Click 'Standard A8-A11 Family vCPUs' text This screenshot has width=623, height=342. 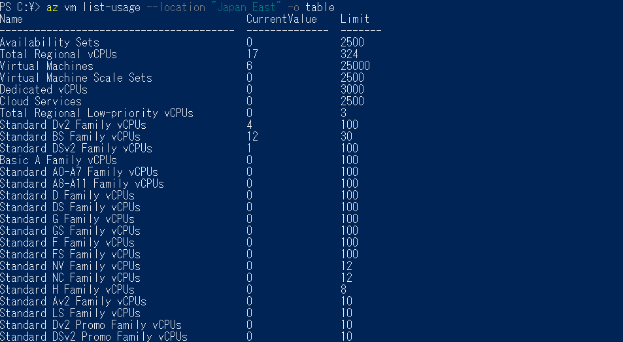(x=82, y=184)
